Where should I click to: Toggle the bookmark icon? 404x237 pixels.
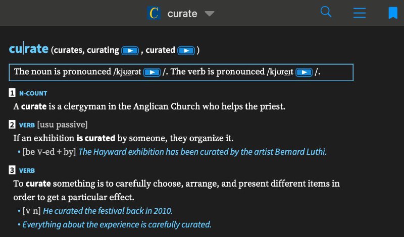[x=392, y=13]
